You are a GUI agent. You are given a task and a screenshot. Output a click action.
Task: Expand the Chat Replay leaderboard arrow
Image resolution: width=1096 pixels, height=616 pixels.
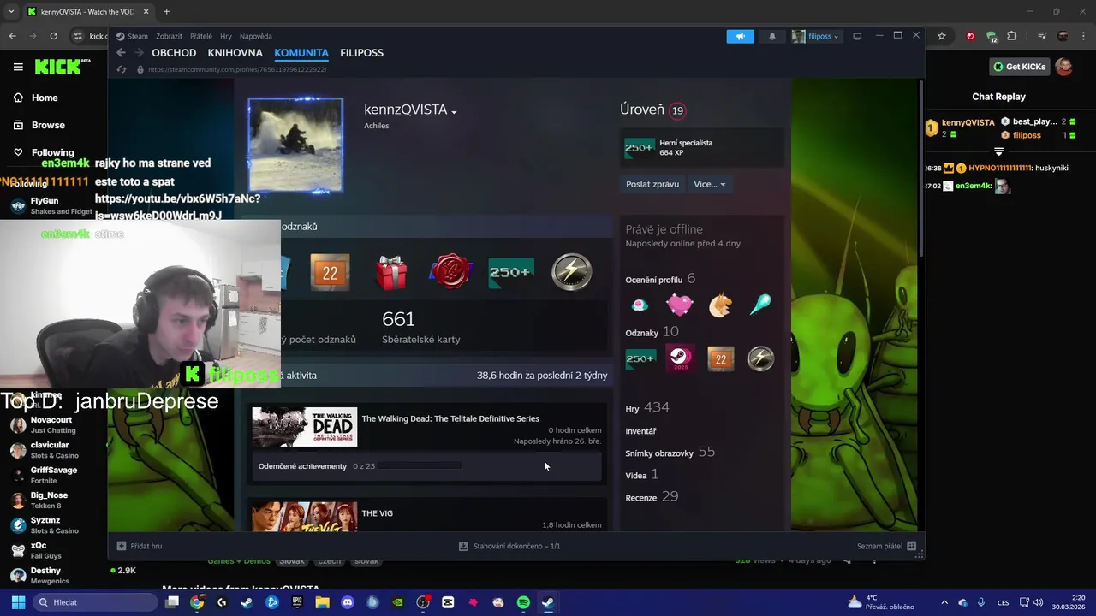pyautogui.click(x=998, y=151)
